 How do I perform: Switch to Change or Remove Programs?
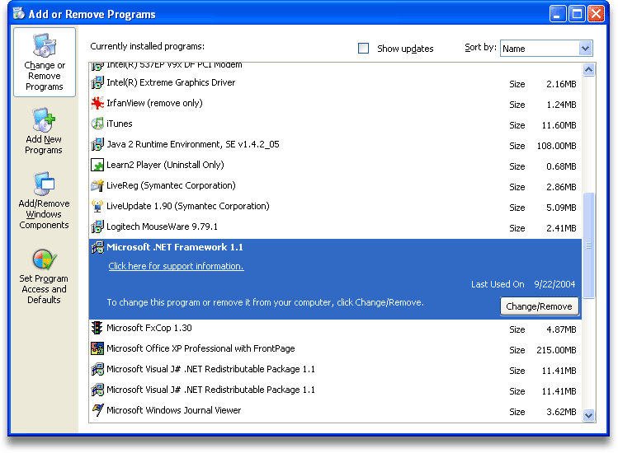click(45, 63)
